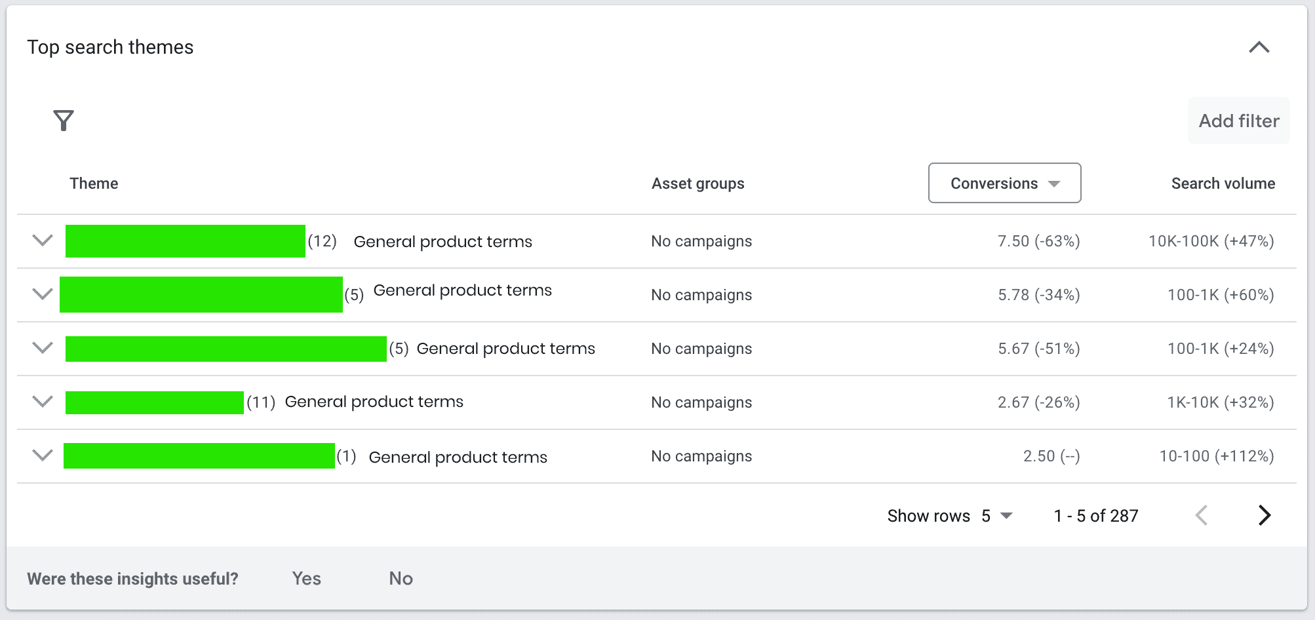
Task: Click No on the insights feedback prompt
Action: [401, 579]
